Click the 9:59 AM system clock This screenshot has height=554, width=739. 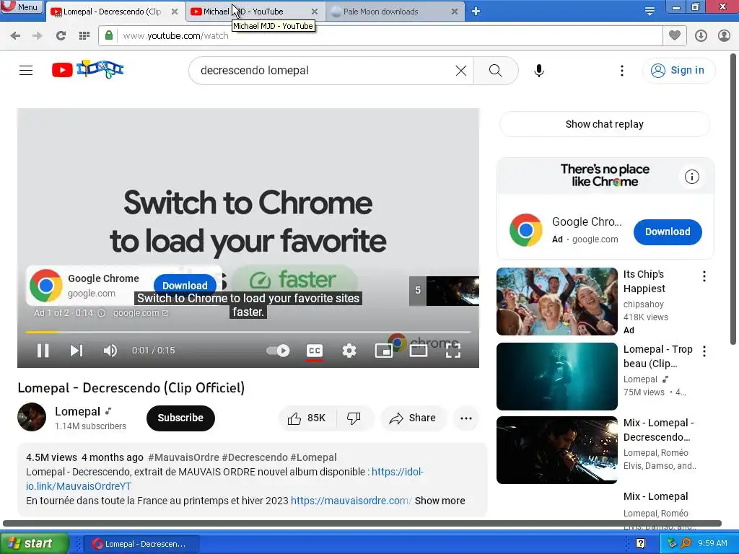pyautogui.click(x=712, y=543)
